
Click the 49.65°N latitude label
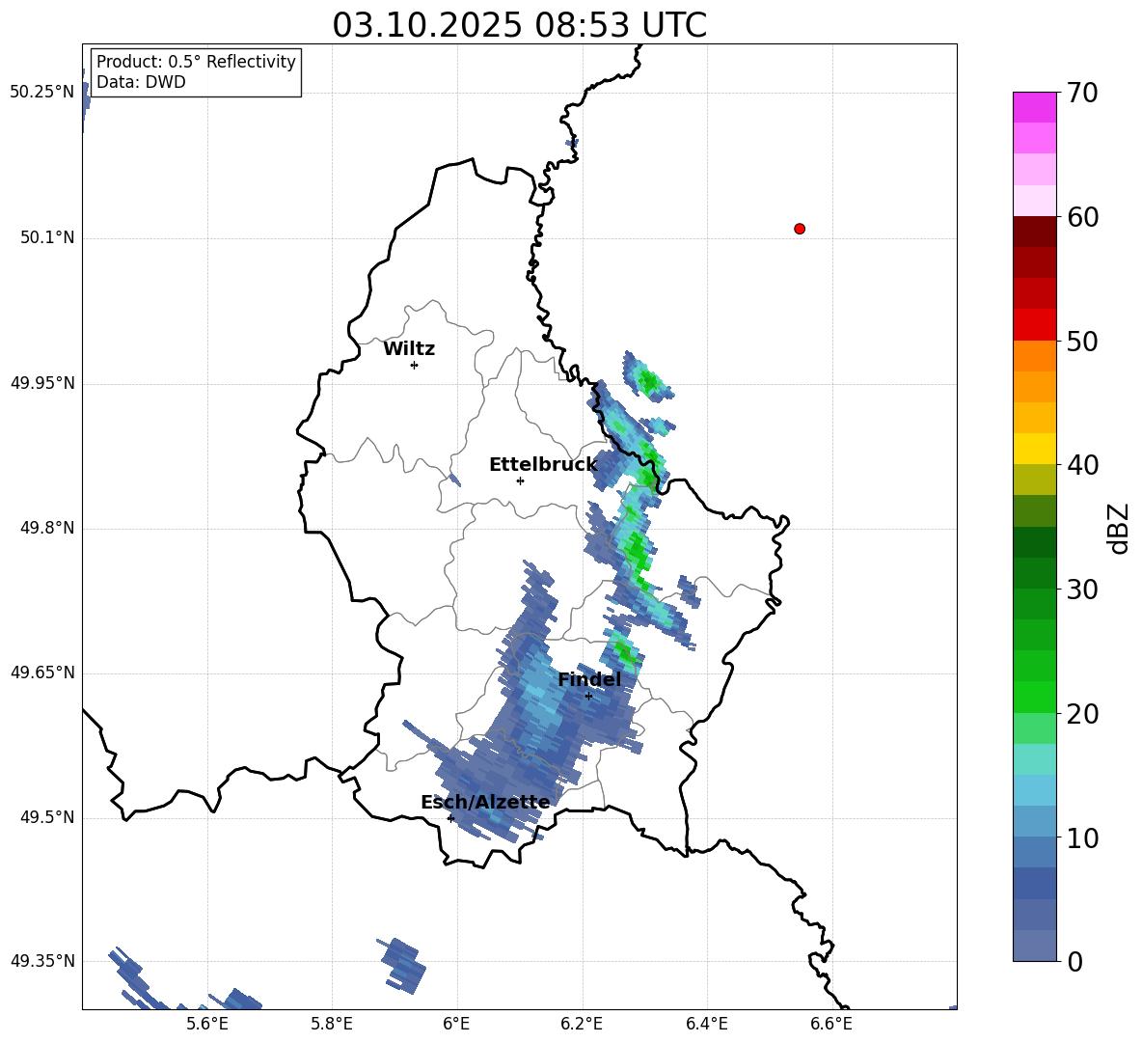(42, 672)
